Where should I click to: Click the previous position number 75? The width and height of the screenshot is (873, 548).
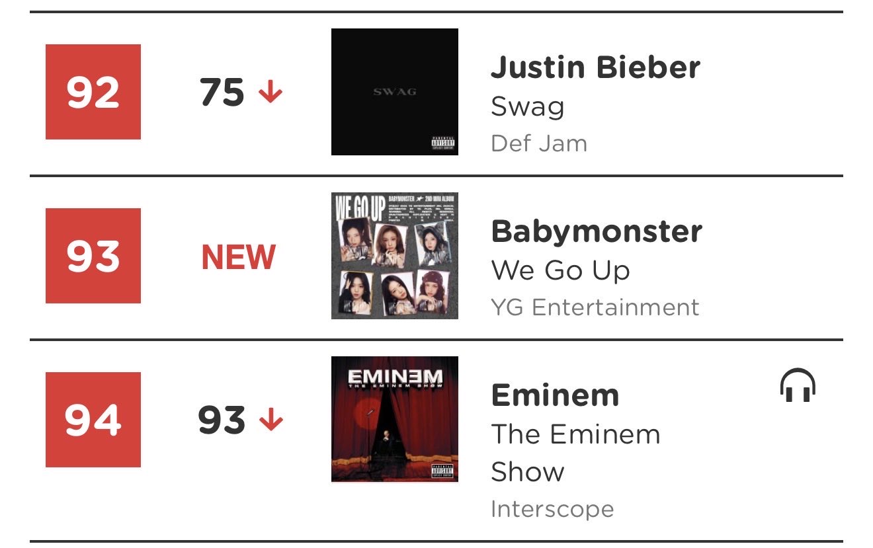click(x=222, y=93)
